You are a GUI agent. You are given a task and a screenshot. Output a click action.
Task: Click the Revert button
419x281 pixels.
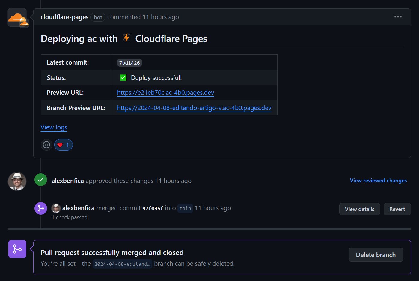397,209
